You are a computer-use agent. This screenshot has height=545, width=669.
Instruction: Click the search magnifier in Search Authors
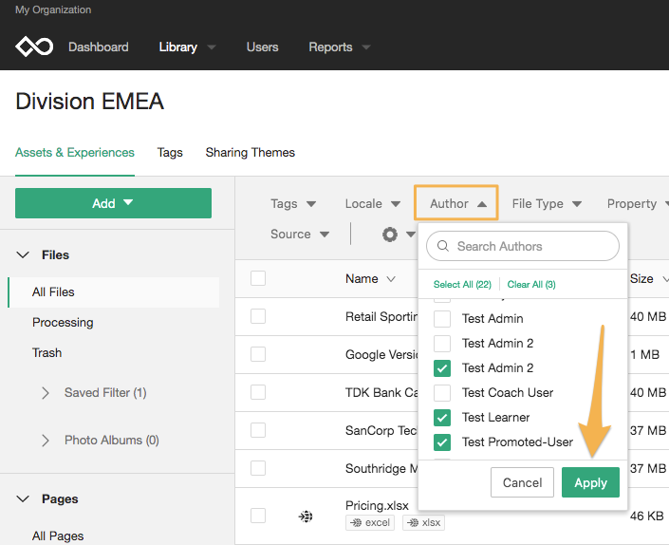443,246
